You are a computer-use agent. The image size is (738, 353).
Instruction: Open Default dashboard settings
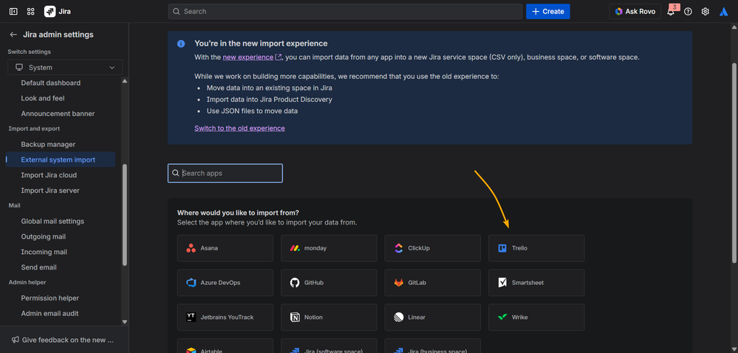tap(51, 83)
